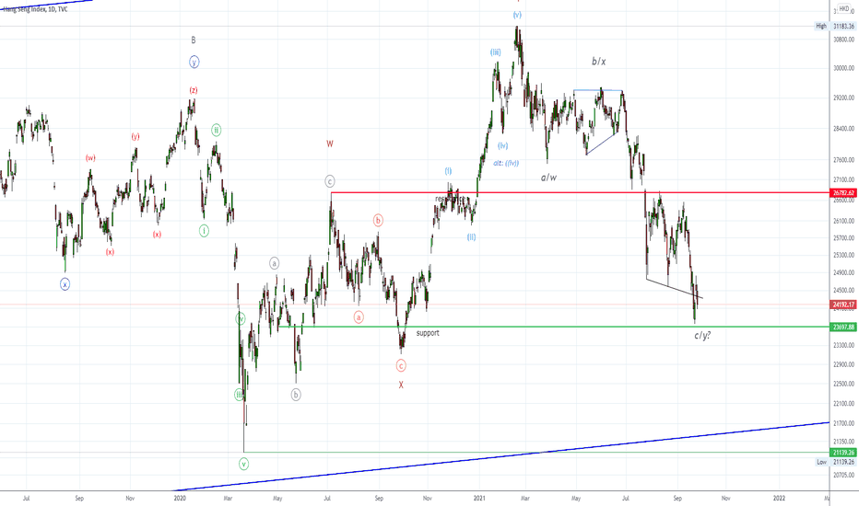The width and height of the screenshot is (859, 506).
Task: Click the blue '(ii)' wave label
Action: (472, 236)
